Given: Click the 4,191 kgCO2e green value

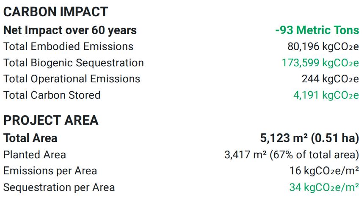Looking at the screenshot, I should pos(326,95).
